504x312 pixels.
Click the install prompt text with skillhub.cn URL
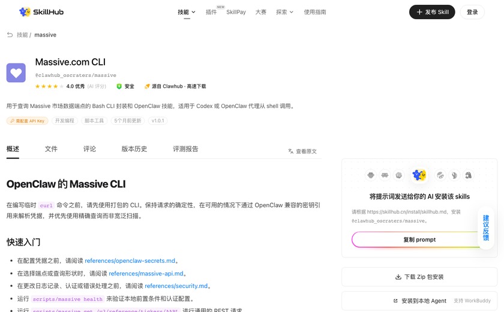(406, 216)
